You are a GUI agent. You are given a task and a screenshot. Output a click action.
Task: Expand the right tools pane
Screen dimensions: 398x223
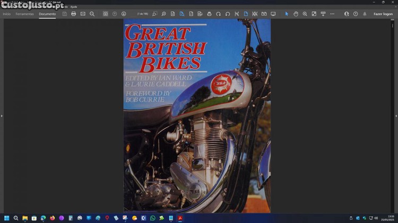coord(396,115)
